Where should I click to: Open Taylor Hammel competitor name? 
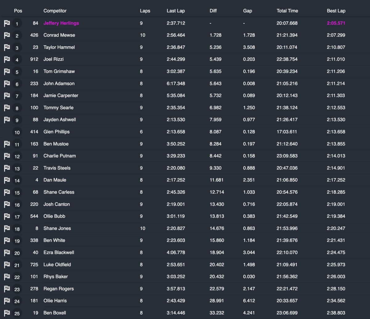[x=59, y=47]
